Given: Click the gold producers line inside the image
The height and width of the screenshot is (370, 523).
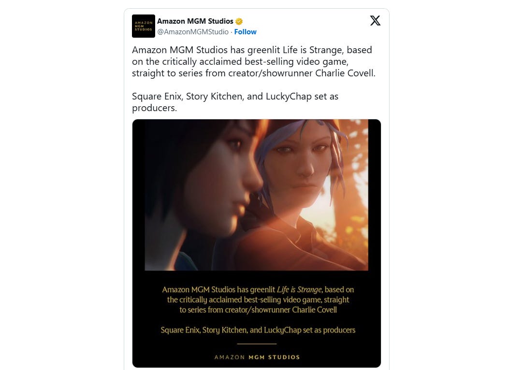Looking at the screenshot, I should pos(258,330).
